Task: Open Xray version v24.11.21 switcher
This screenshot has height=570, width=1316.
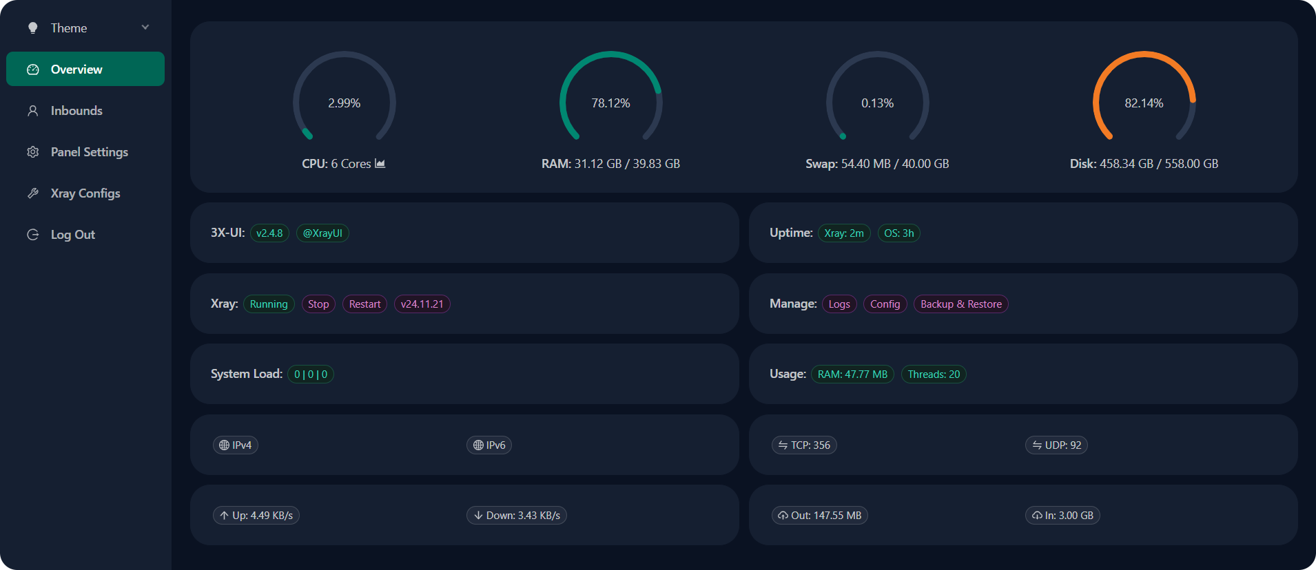Action: click(422, 304)
